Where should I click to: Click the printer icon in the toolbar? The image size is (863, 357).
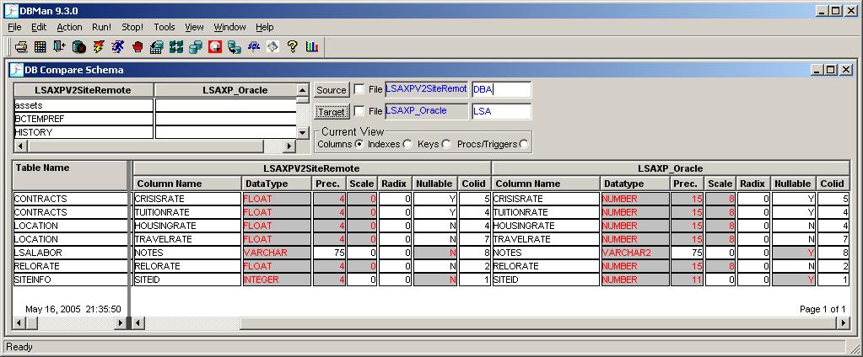pos(22,47)
